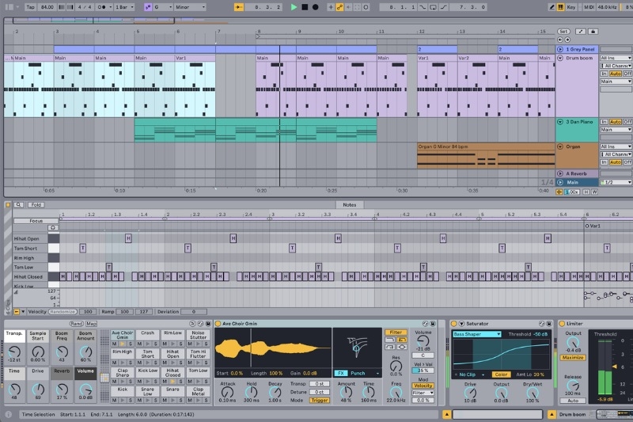Click the Randomize velocity button
Image resolution: width=633 pixels, height=422 pixels.
click(63, 312)
